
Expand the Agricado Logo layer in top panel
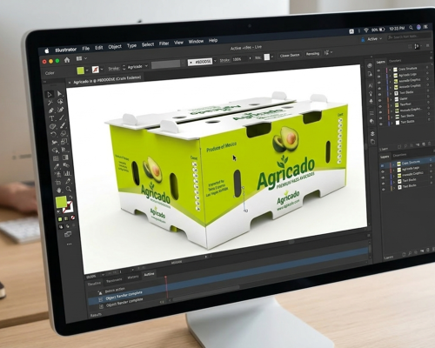[x=391, y=76]
